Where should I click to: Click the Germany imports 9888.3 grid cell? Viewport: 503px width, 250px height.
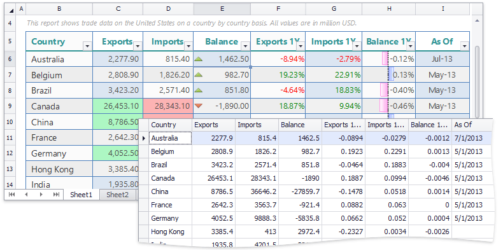(257, 218)
